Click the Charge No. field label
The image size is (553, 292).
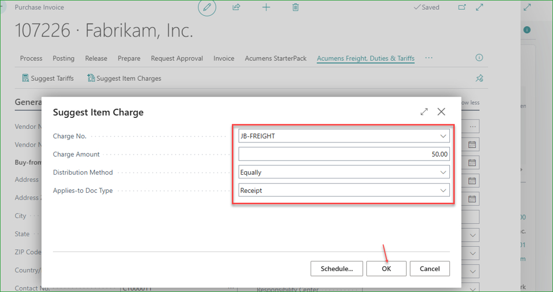tap(69, 136)
